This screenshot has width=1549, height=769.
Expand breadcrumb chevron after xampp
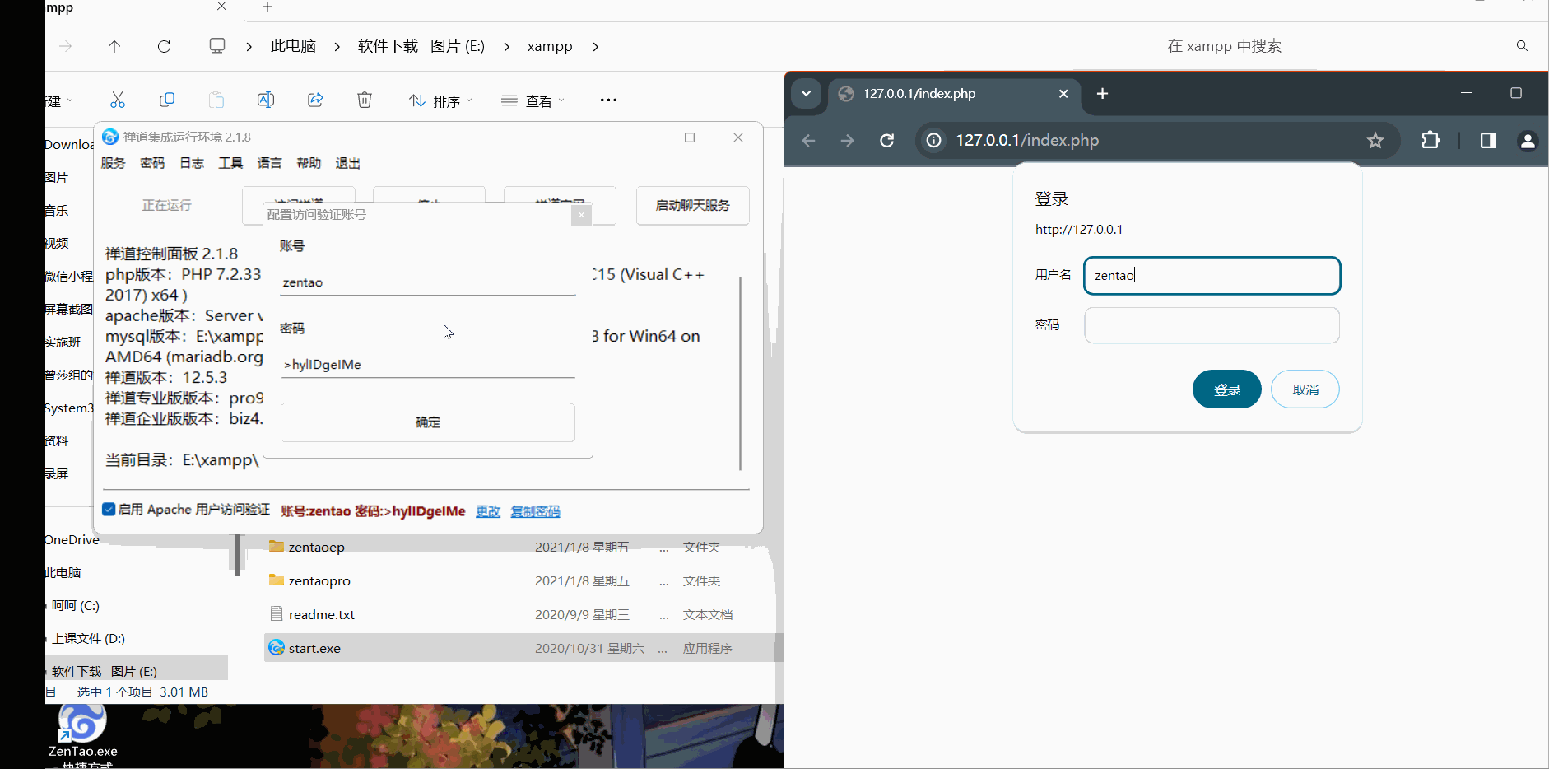pos(595,47)
